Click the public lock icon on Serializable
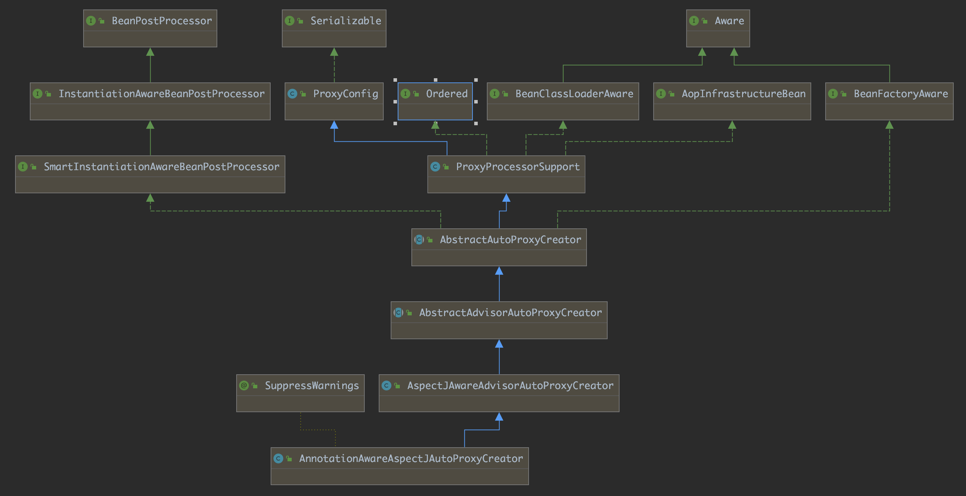 [x=300, y=21]
